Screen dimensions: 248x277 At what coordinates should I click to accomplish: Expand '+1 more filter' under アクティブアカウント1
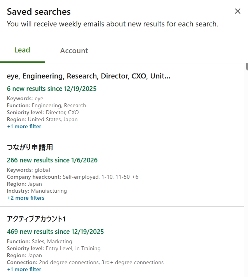click(24, 269)
